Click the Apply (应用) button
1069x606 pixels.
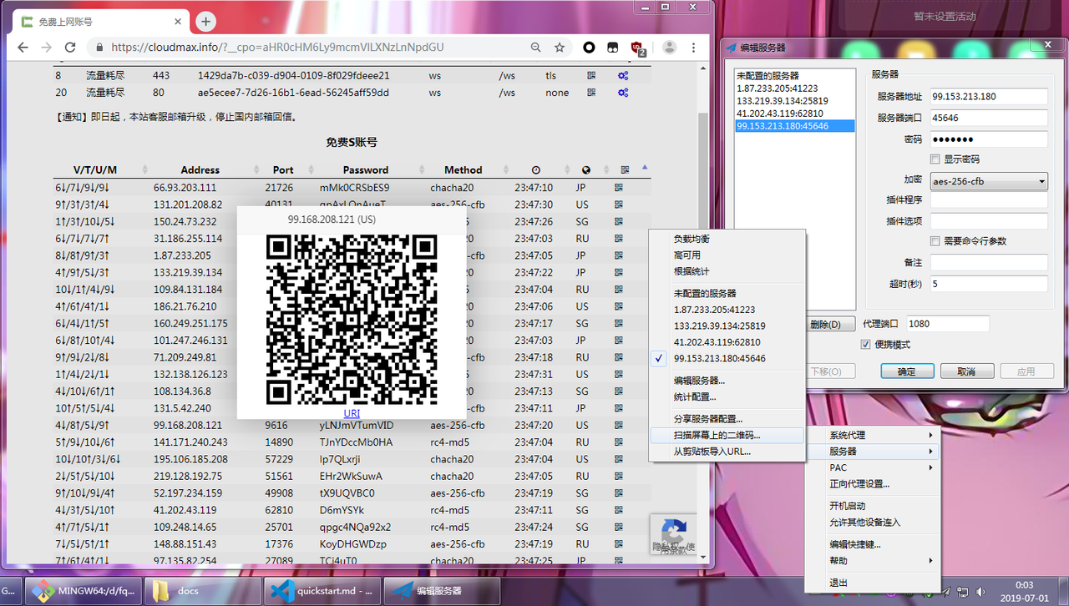(x=1026, y=371)
